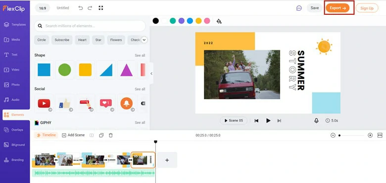Screen dimensions: 386x183
Task: Open the chat feedback icon
Action: point(299,8)
